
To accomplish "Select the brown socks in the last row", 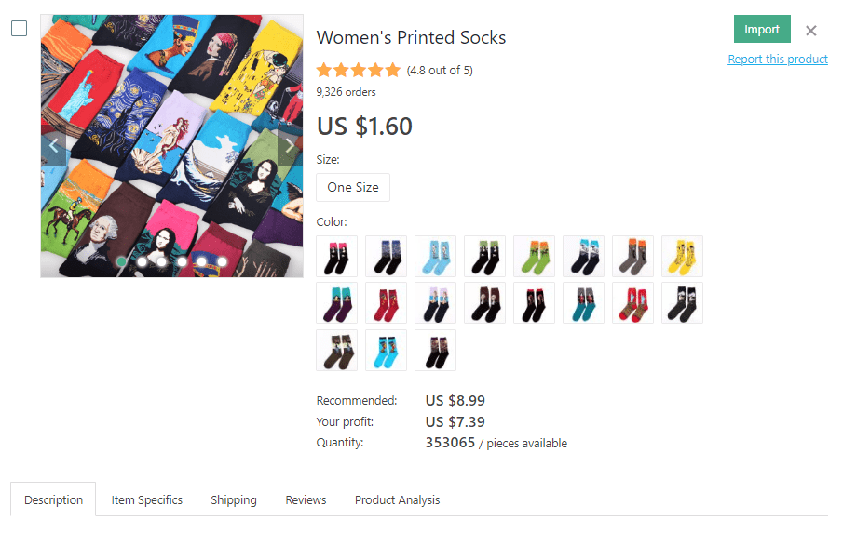I will (337, 351).
